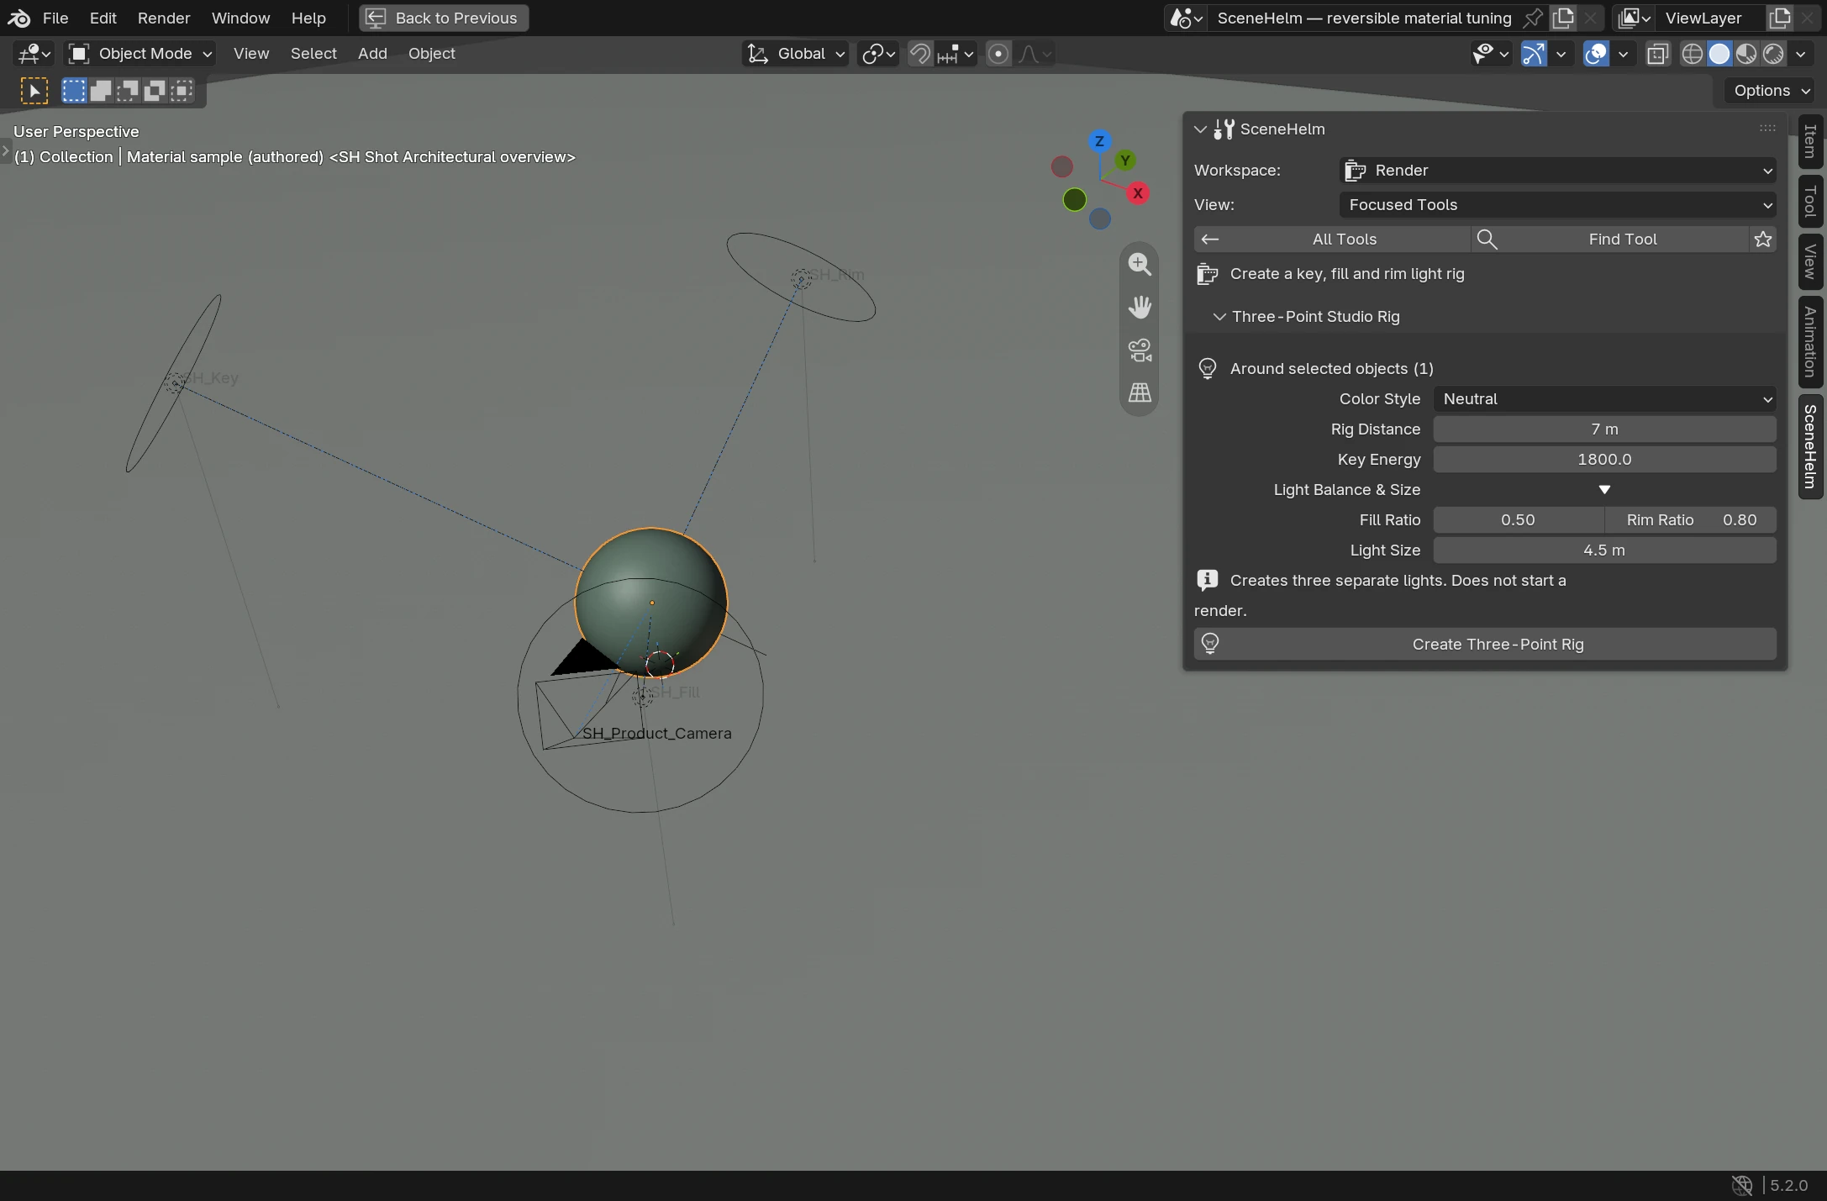Screen dimensions: 1827x1201
Task: Click the blue Z axis gizmo ball
Action: click(x=1099, y=141)
